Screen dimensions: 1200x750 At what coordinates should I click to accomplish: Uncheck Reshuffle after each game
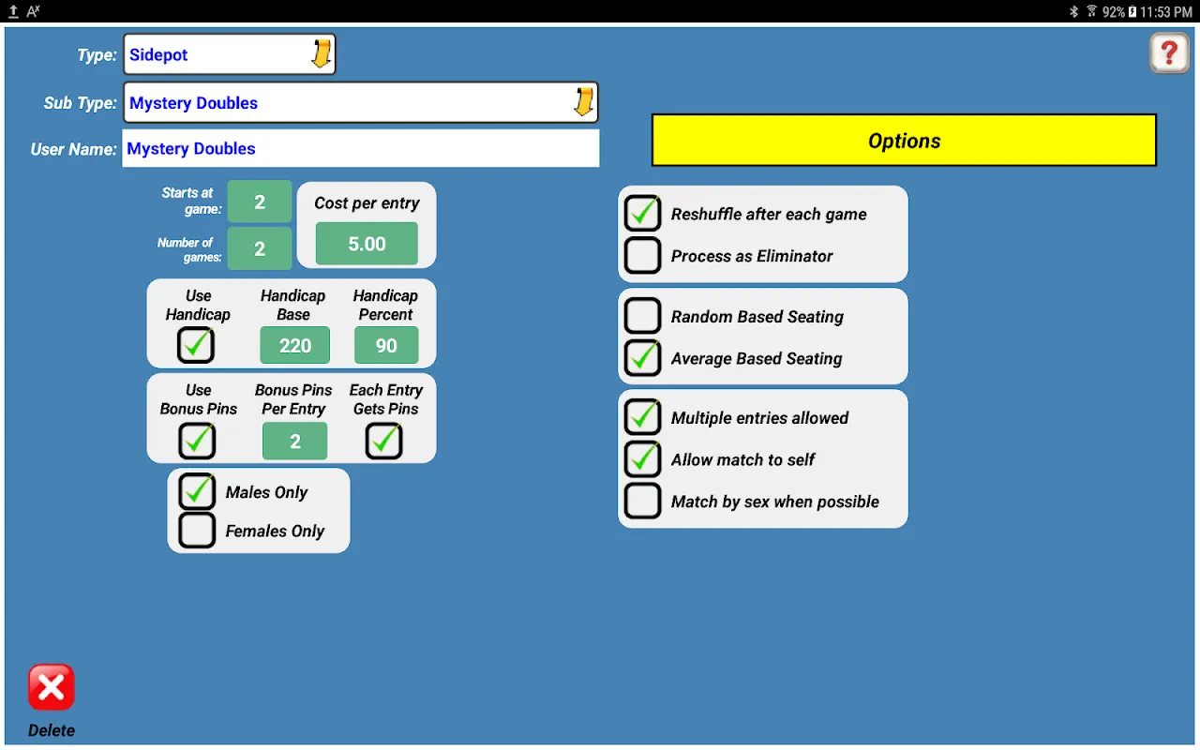coord(643,213)
